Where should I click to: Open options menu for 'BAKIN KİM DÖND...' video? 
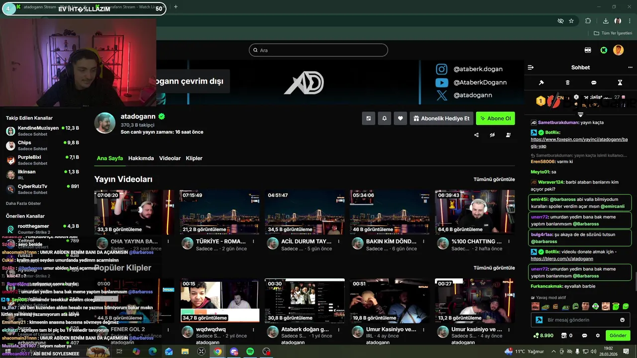point(424,242)
